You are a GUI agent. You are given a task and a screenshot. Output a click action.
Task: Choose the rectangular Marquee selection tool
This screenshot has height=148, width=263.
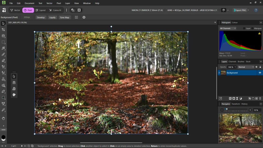coord(3,42)
